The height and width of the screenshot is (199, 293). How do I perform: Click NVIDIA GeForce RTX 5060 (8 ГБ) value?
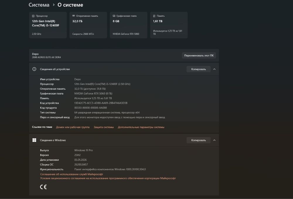pyautogui.click(x=93, y=94)
